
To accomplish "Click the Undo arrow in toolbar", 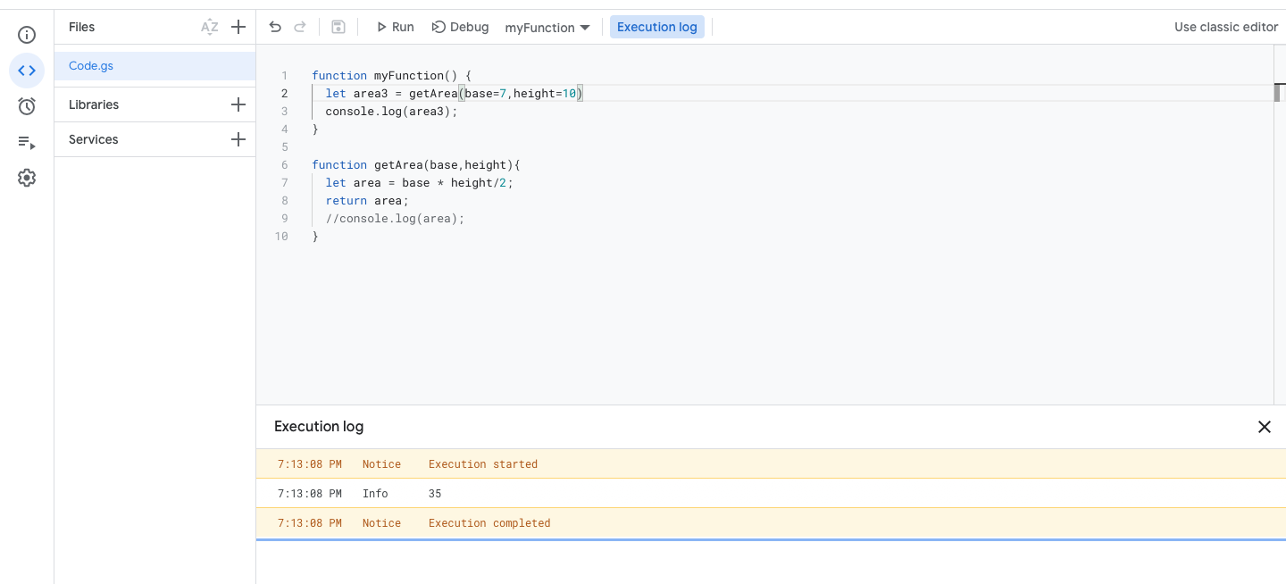I will [x=275, y=27].
